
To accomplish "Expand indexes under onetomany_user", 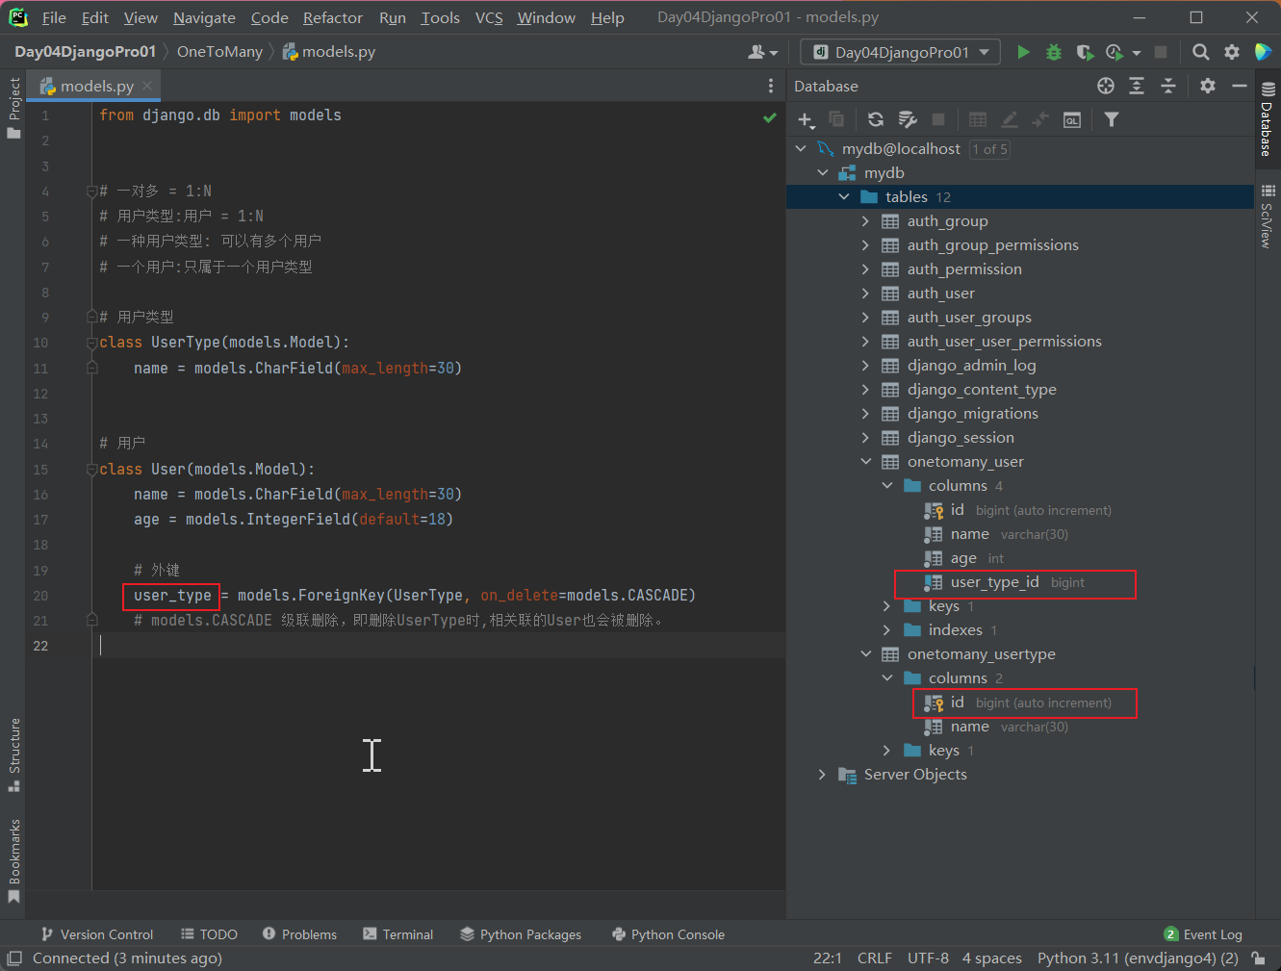I will 886,629.
